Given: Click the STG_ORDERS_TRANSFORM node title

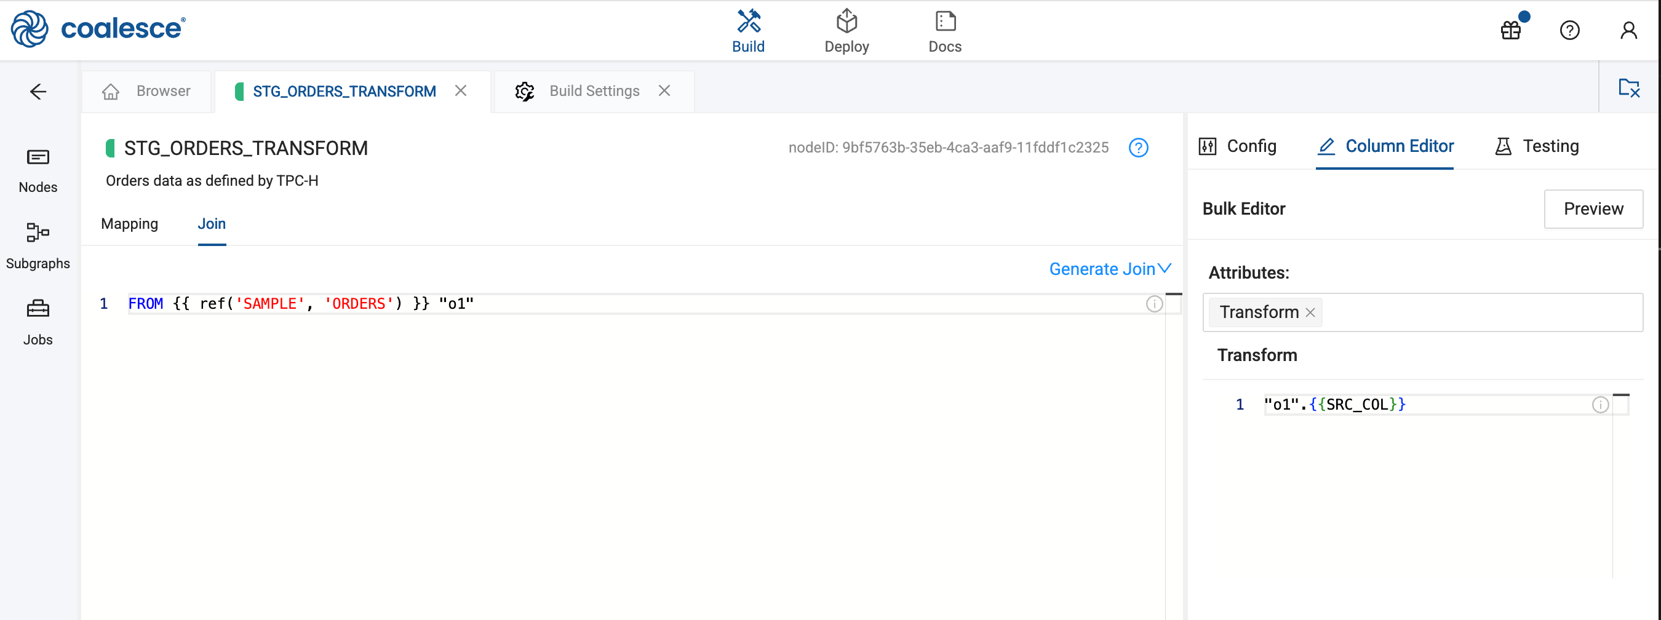Looking at the screenshot, I should pos(245,148).
